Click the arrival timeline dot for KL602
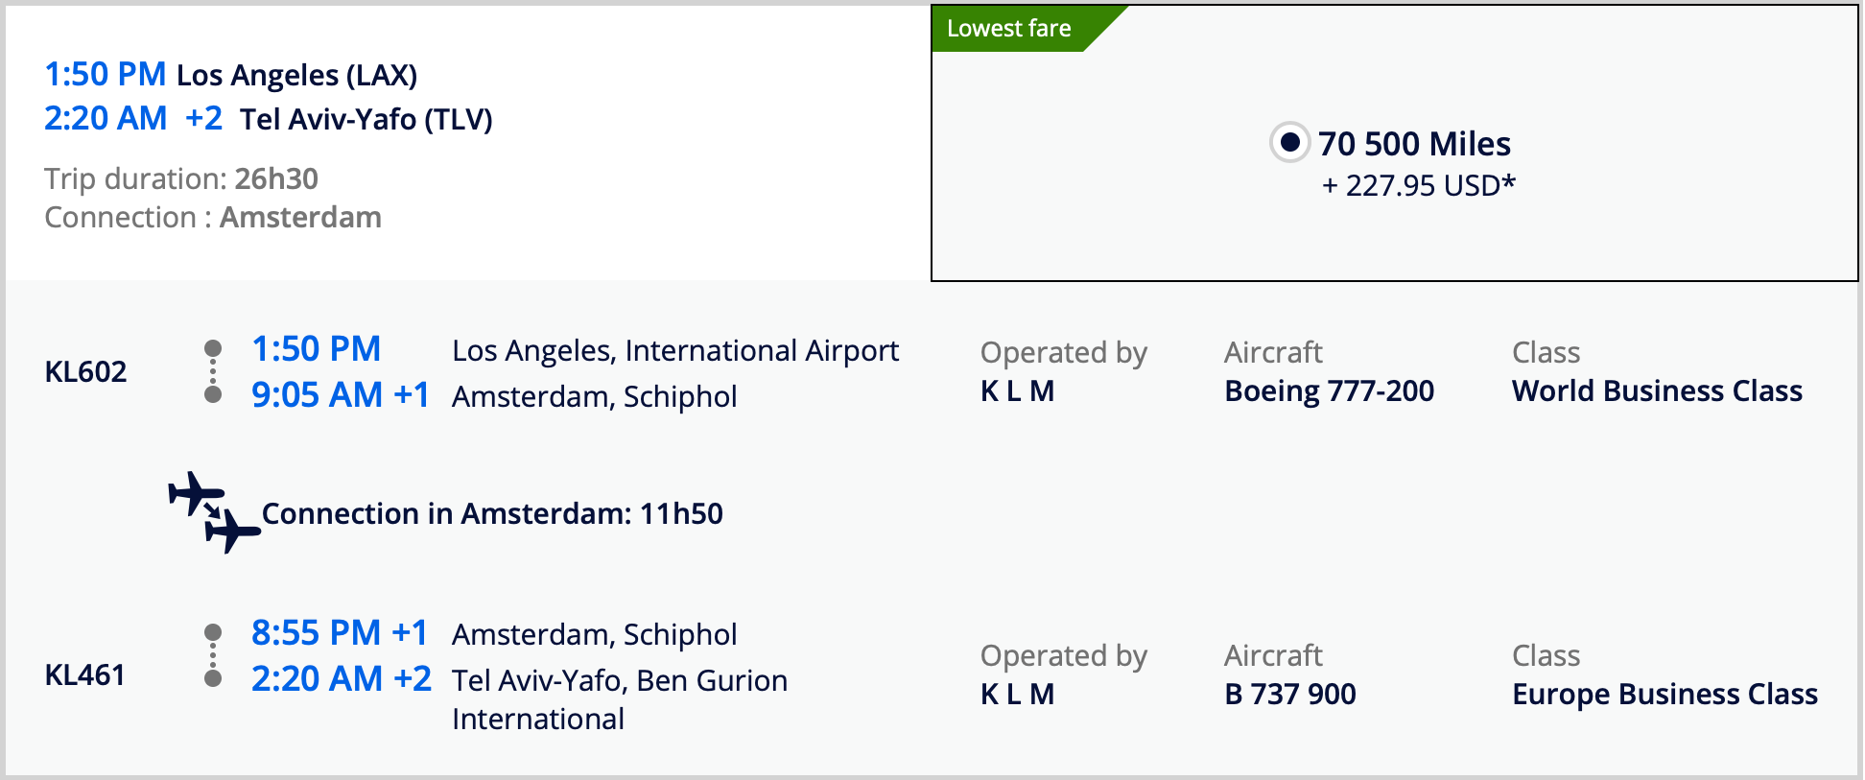This screenshot has width=1865, height=780. (x=213, y=395)
